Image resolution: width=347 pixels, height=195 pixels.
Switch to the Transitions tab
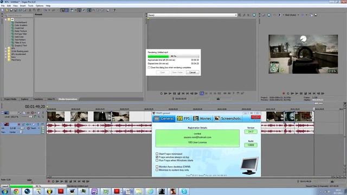click(38, 99)
